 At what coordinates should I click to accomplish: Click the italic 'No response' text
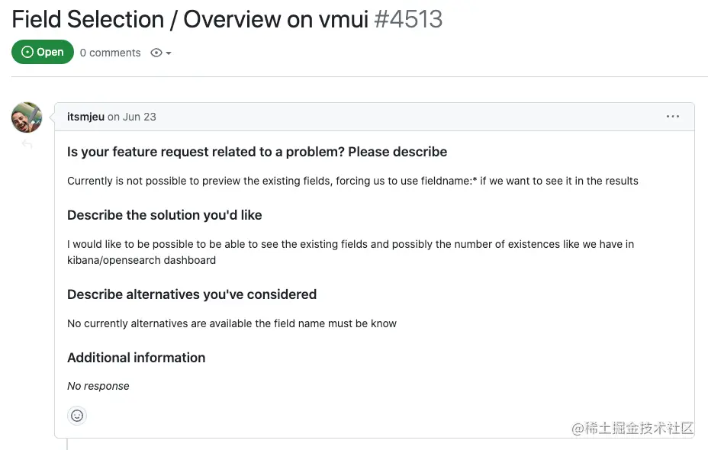pos(98,386)
